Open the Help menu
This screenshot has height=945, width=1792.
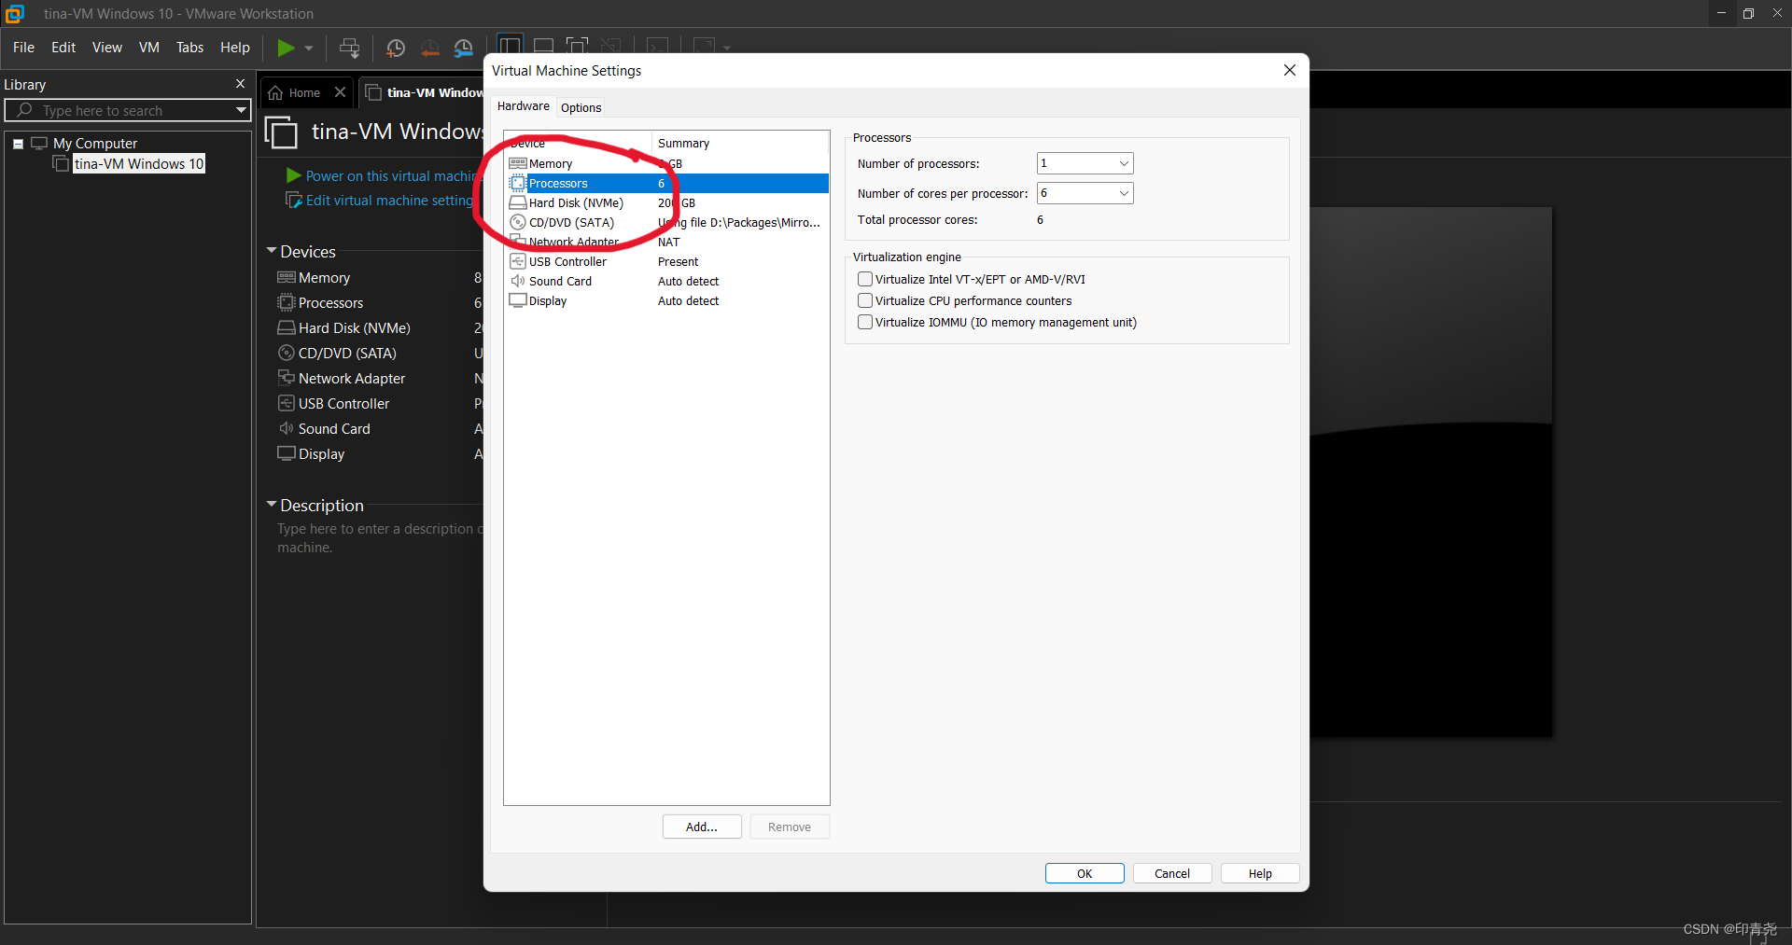click(234, 48)
